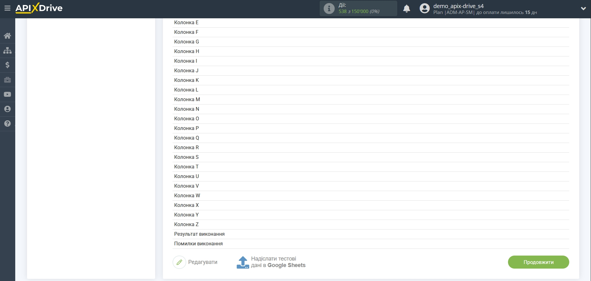Click the actions info circle icon
The width and height of the screenshot is (591, 281).
point(329,8)
